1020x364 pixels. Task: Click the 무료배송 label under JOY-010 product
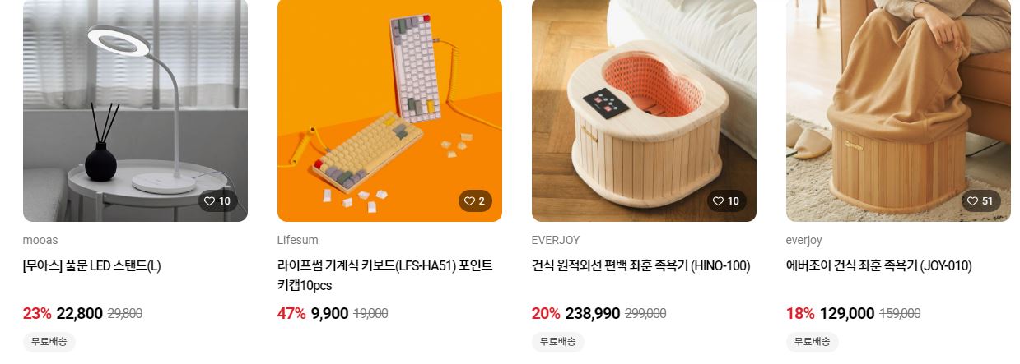[x=813, y=342]
